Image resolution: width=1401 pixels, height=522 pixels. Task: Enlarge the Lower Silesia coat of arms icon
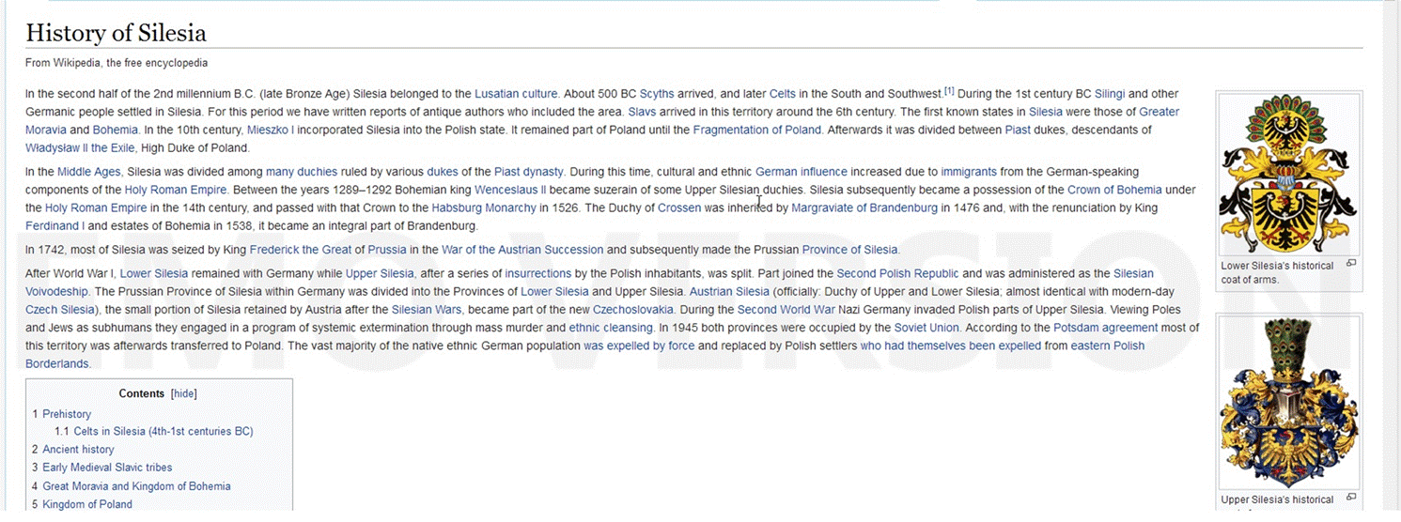[1351, 263]
